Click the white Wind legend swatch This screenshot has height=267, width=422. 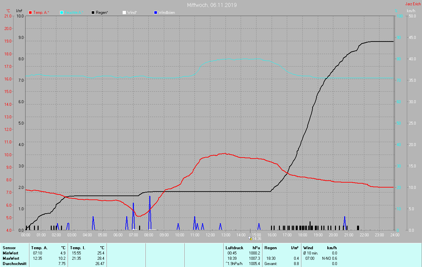[124, 13]
